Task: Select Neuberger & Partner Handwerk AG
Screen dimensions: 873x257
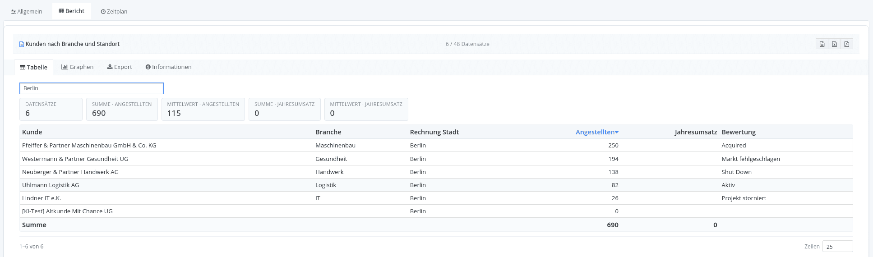Action: tap(70, 172)
